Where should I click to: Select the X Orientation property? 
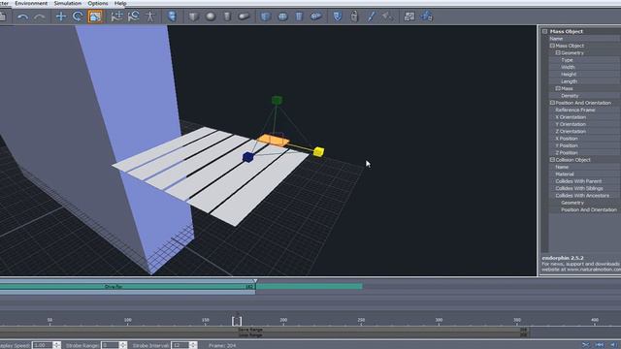[584, 117]
